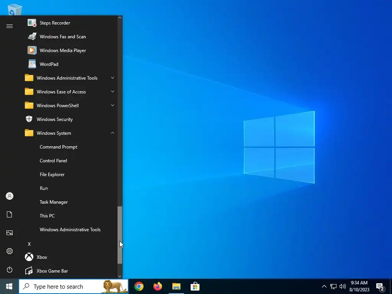Launch WordPad icon
The height and width of the screenshot is (294, 392).
pos(32,64)
